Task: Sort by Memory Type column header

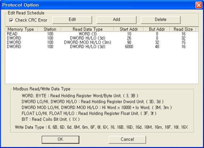Action: [22, 29]
